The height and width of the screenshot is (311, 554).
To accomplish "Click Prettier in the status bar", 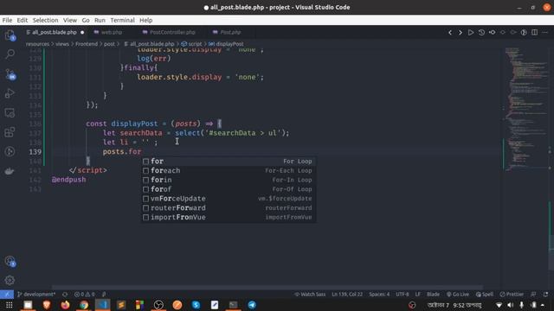I will [x=512, y=294].
